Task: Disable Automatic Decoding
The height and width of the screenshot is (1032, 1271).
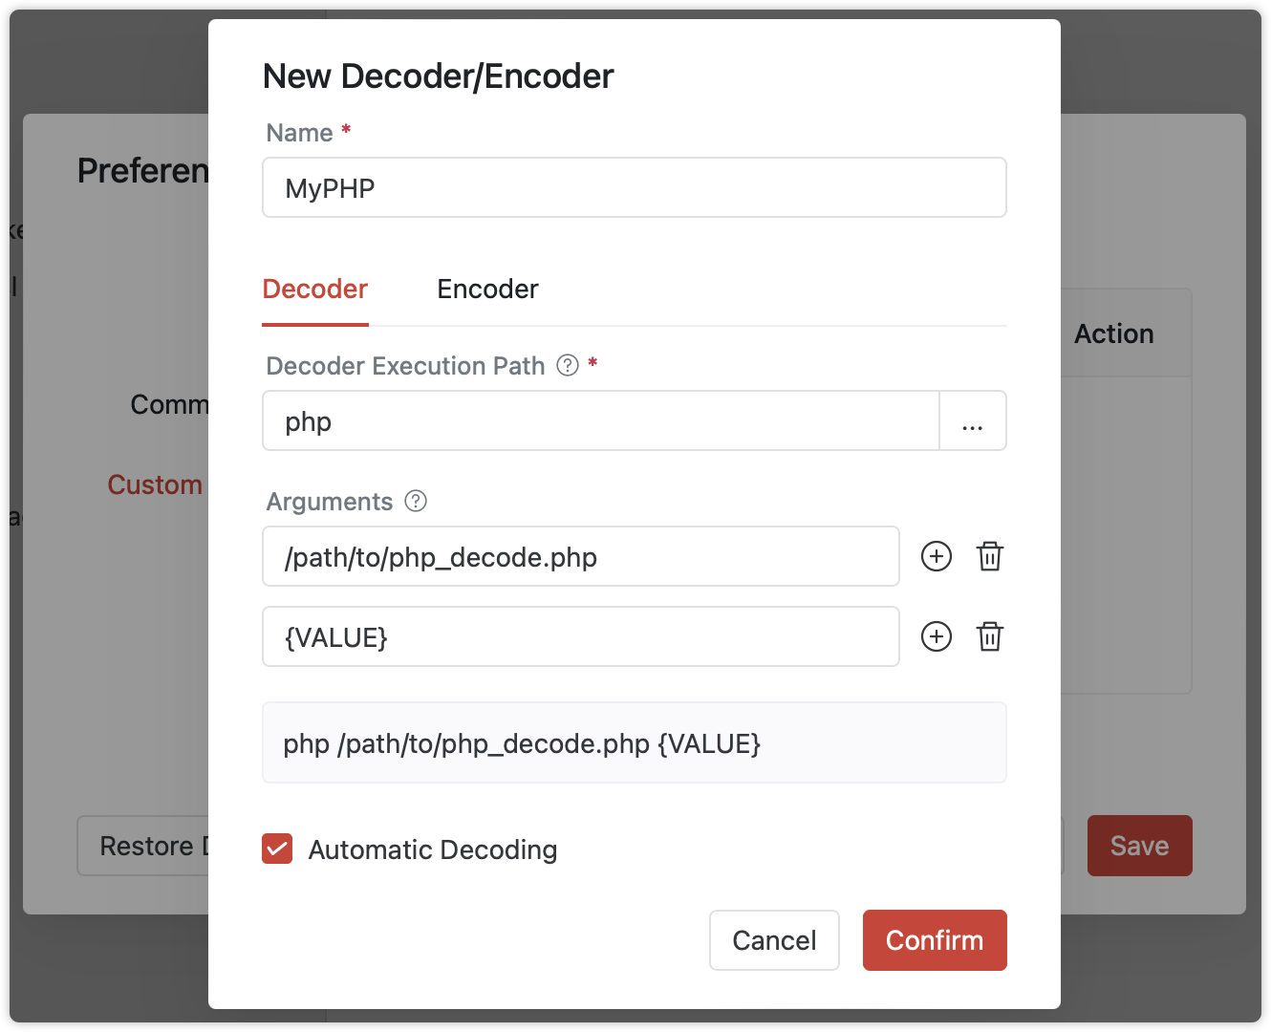Action: 276,849
